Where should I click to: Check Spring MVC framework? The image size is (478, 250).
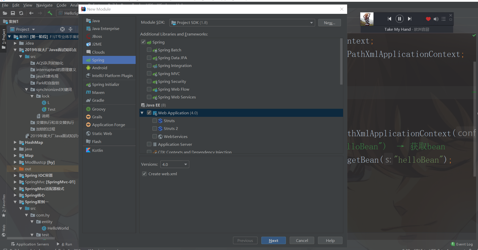[x=149, y=74]
